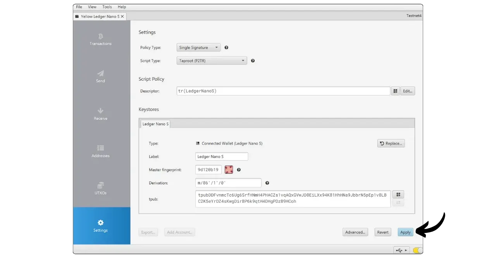Toggle the yellow server connection switch
The width and height of the screenshot is (496, 258).
[x=417, y=250]
